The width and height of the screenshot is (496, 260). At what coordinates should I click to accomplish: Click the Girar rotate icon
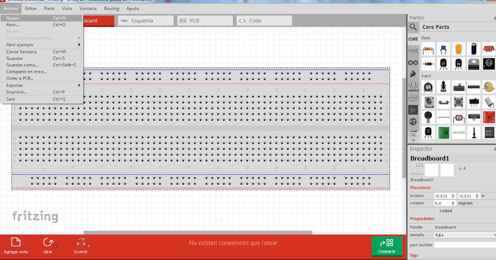[x=48, y=242]
